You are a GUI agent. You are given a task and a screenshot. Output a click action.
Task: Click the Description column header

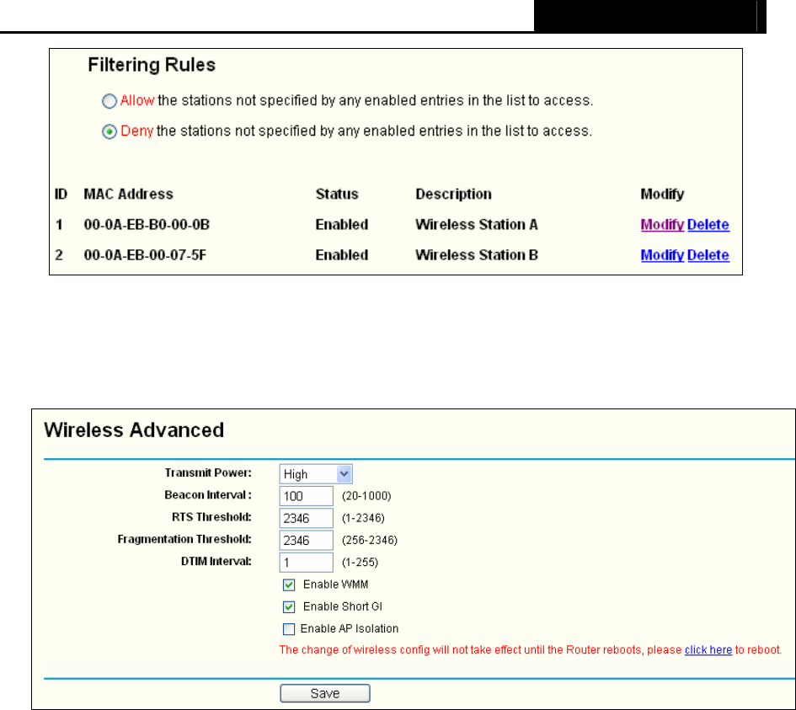coord(454,194)
